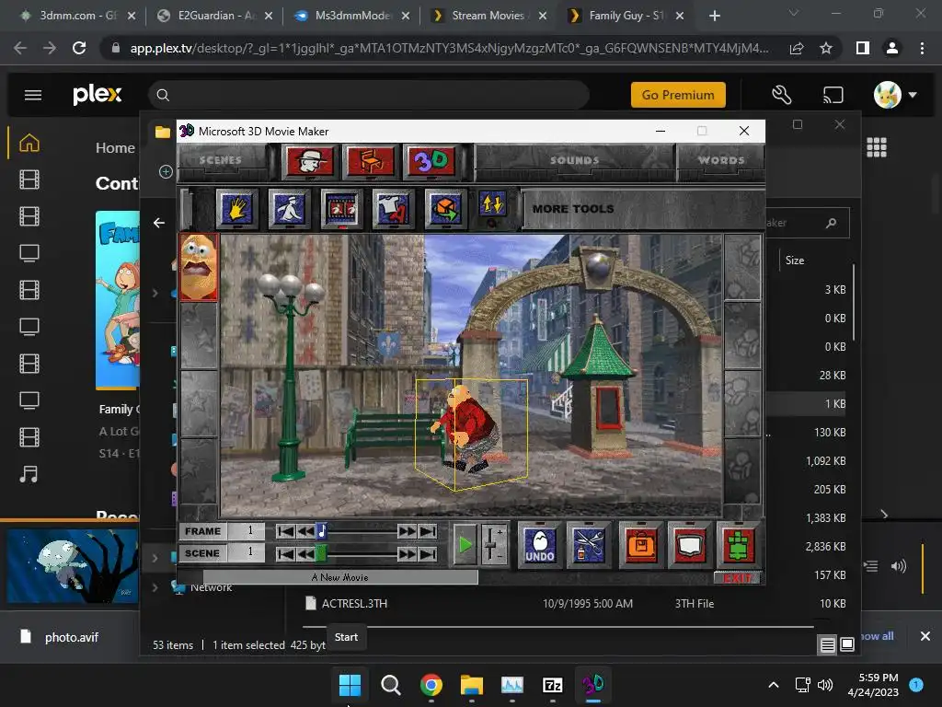
Task: Bookmark this page with star icon
Action: [x=826, y=48]
